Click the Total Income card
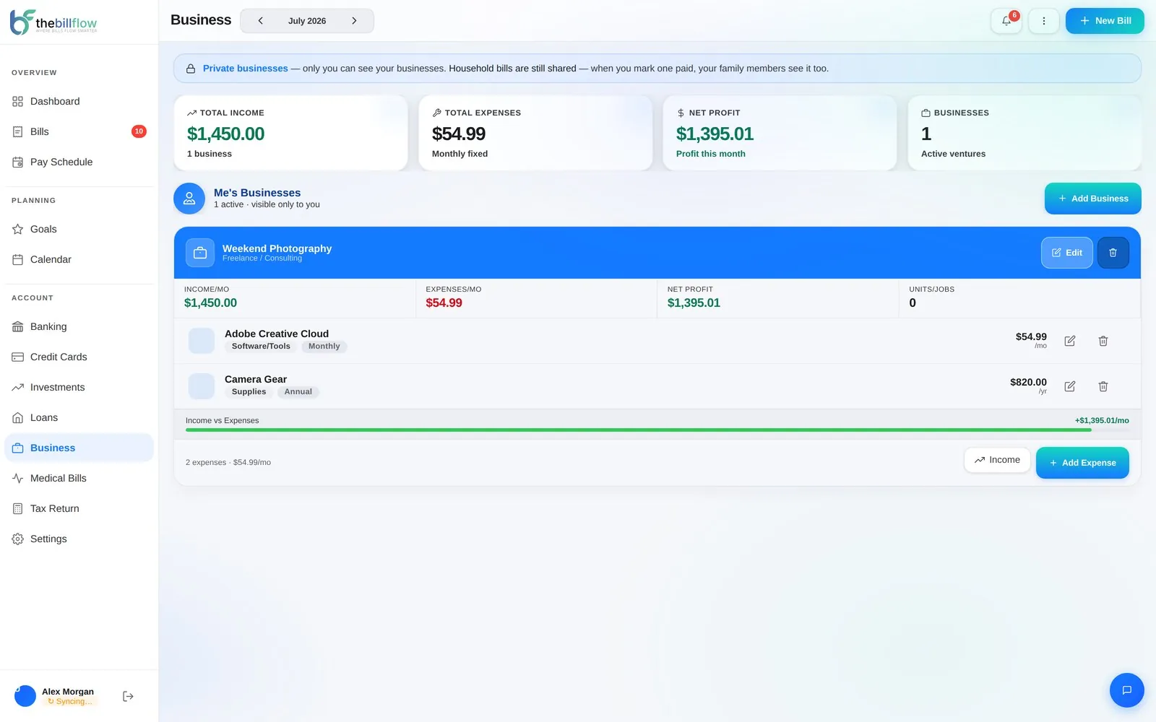This screenshot has width=1156, height=722. [290, 134]
